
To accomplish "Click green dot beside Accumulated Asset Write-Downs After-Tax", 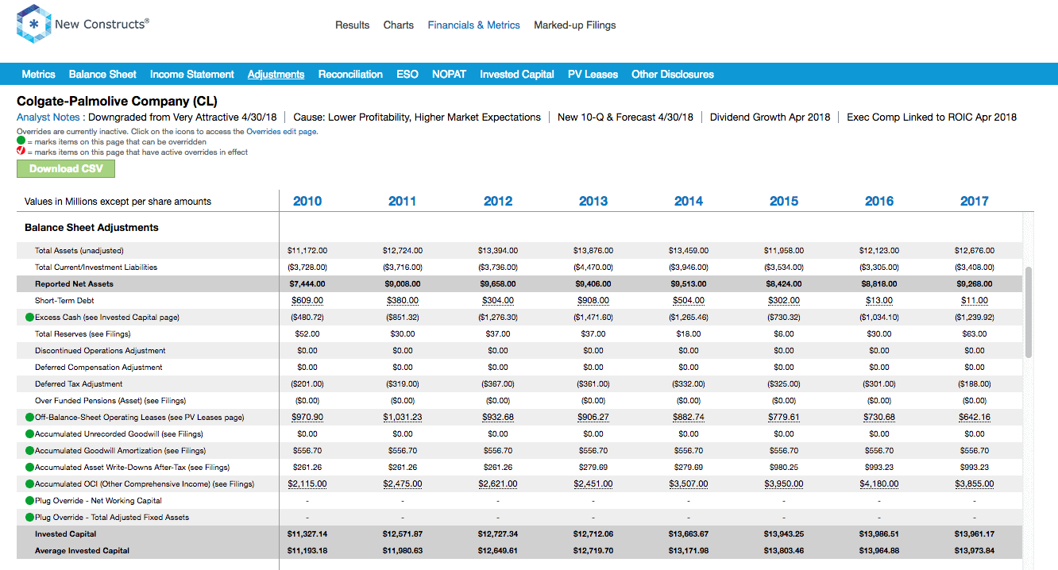I will (29, 468).
